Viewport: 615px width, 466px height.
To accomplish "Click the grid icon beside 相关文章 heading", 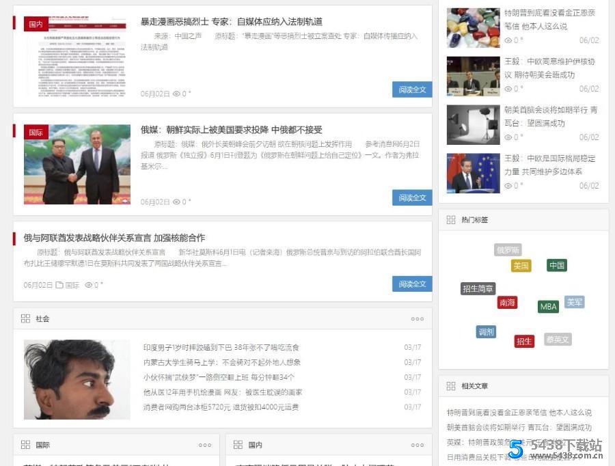I will coord(450,386).
